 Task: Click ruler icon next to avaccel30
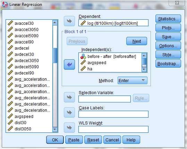coord(10,23)
